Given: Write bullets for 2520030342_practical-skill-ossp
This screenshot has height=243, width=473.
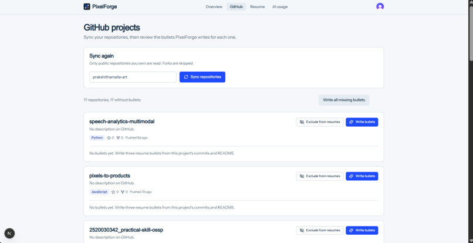Looking at the screenshot, I should click(361, 230).
